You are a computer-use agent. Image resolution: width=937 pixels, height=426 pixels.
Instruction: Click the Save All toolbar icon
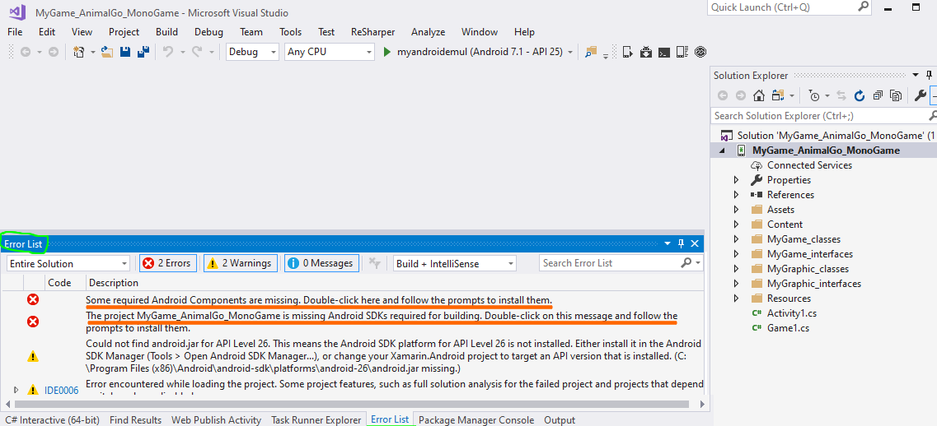pyautogui.click(x=143, y=52)
